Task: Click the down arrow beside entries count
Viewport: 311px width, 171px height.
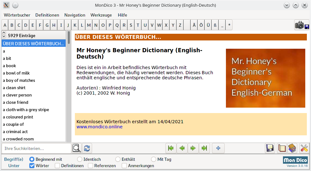Action: (x=4, y=36)
